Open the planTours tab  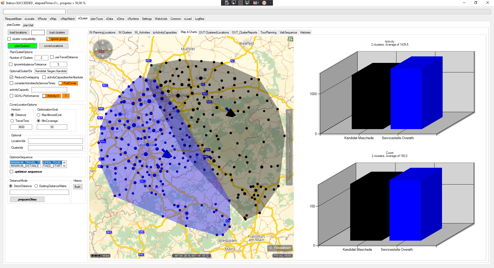(x=96, y=19)
